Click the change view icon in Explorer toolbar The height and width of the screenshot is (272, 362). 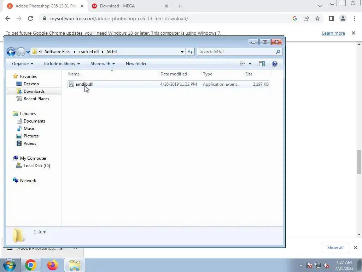(243, 64)
